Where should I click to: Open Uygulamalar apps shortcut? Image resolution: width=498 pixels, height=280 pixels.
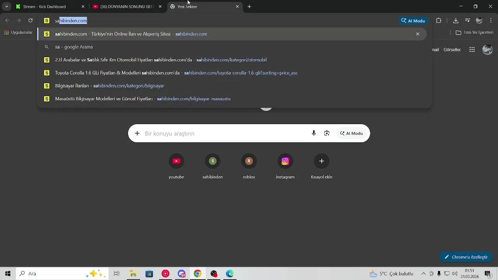18,33
